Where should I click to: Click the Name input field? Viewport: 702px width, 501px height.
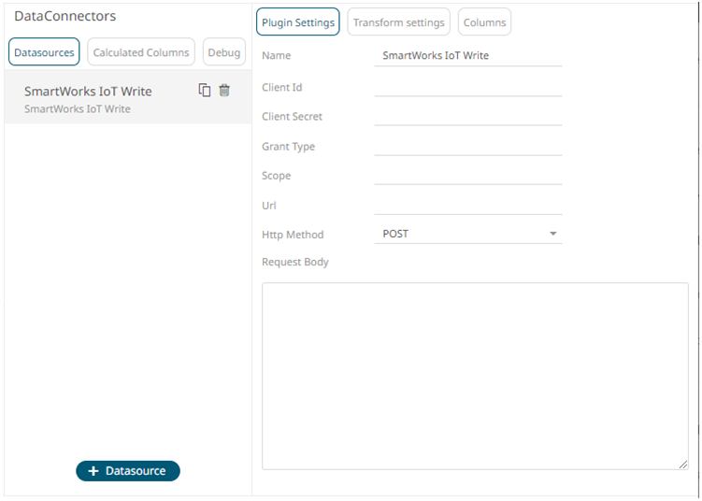(467, 56)
